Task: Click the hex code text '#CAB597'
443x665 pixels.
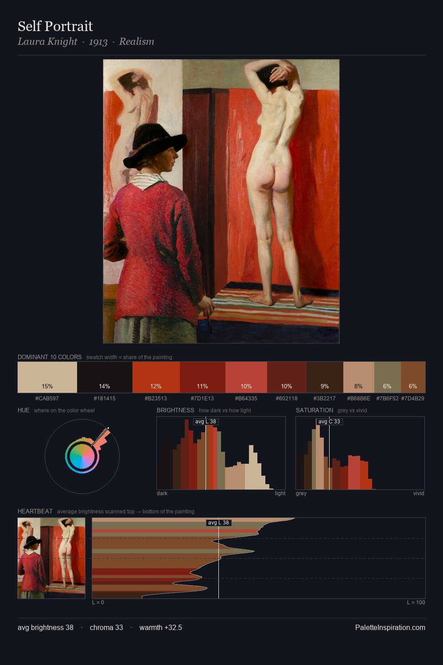Action: pos(47,399)
